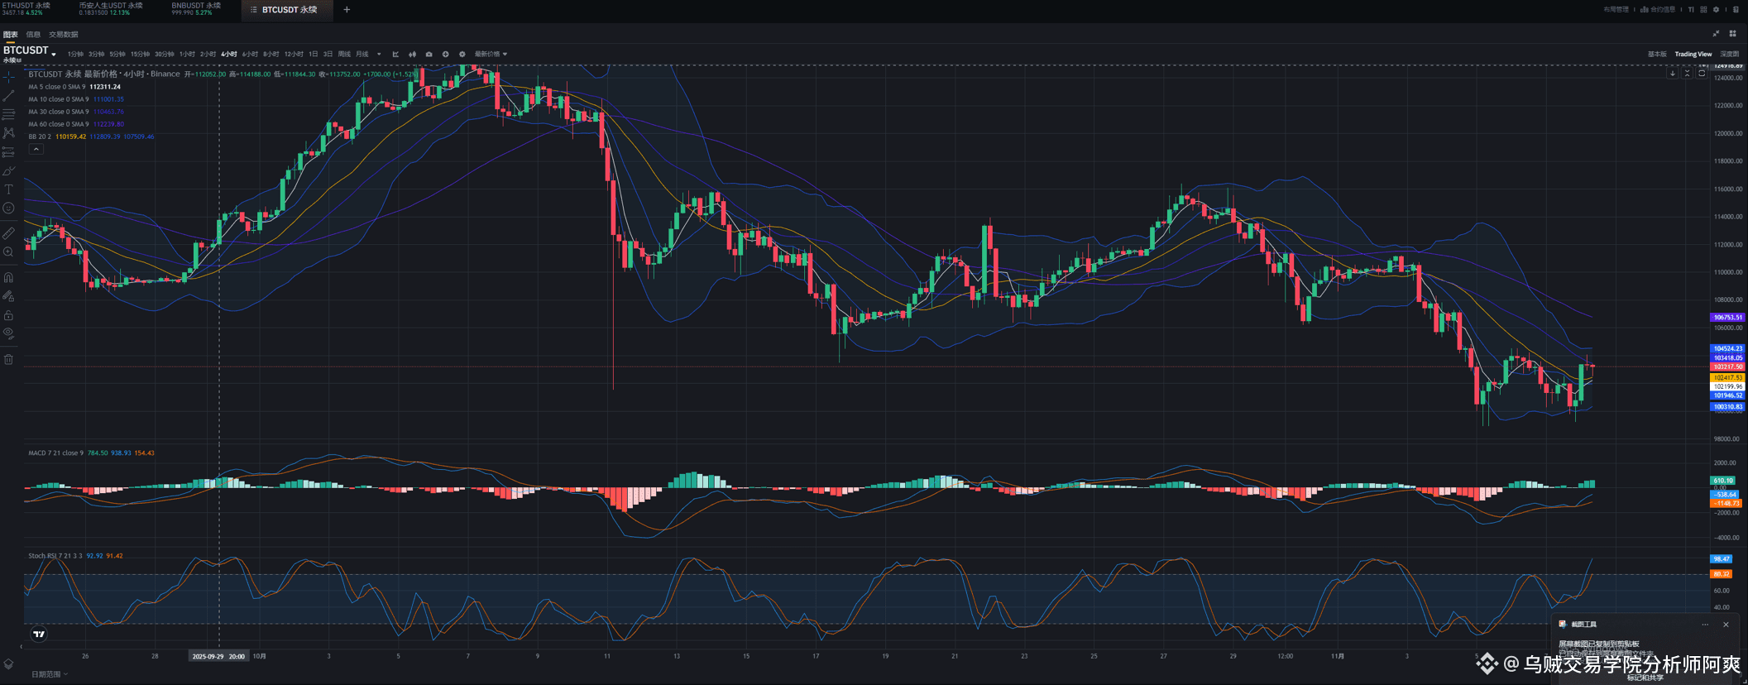This screenshot has width=1748, height=685.
Task: Open the multi-chart grid layout icon
Action: tap(1732, 34)
